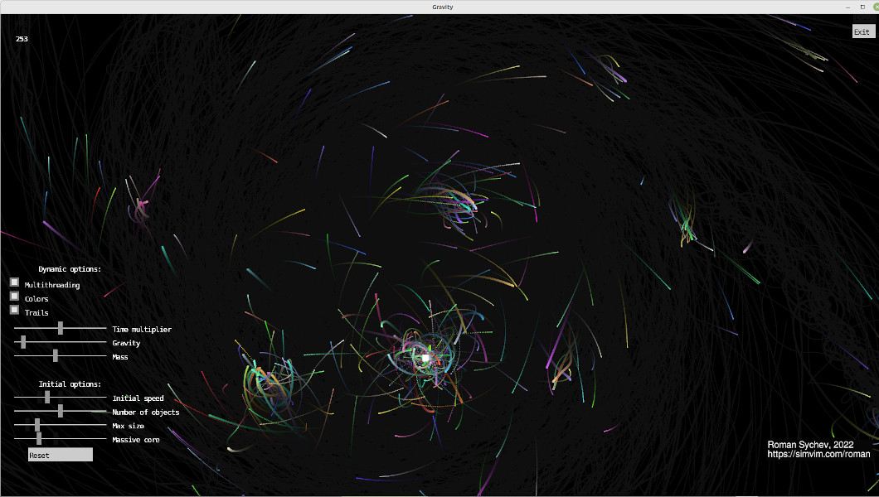
Task: Click the bright white core in the simulation
Action: [x=425, y=358]
